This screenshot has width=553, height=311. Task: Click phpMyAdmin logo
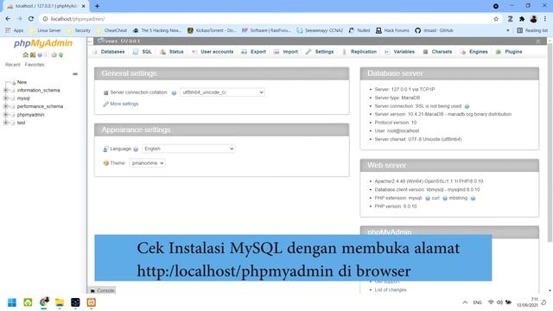click(43, 43)
